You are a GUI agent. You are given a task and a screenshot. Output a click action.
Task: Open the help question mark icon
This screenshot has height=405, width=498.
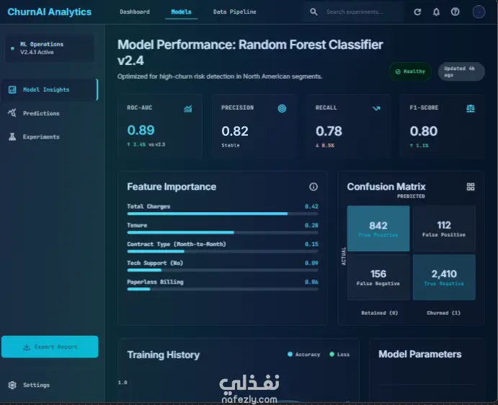click(x=455, y=12)
